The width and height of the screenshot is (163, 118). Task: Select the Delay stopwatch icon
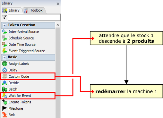(4, 70)
